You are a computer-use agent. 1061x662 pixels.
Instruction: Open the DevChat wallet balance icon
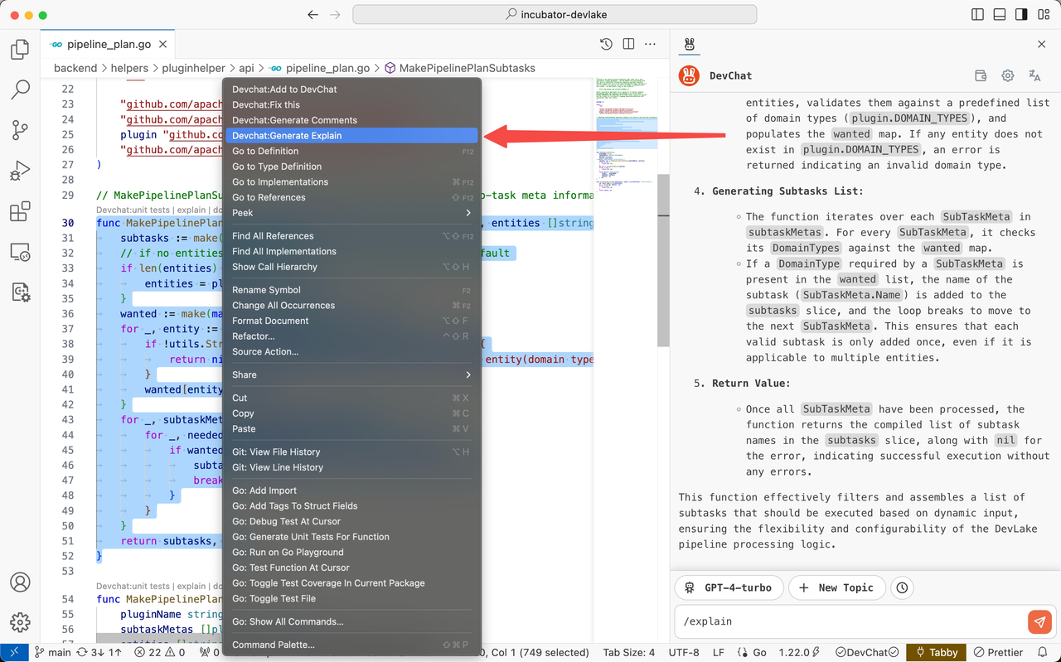point(981,75)
